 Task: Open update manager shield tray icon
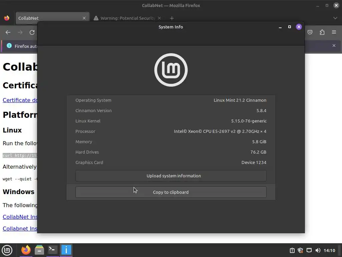tap(300, 250)
